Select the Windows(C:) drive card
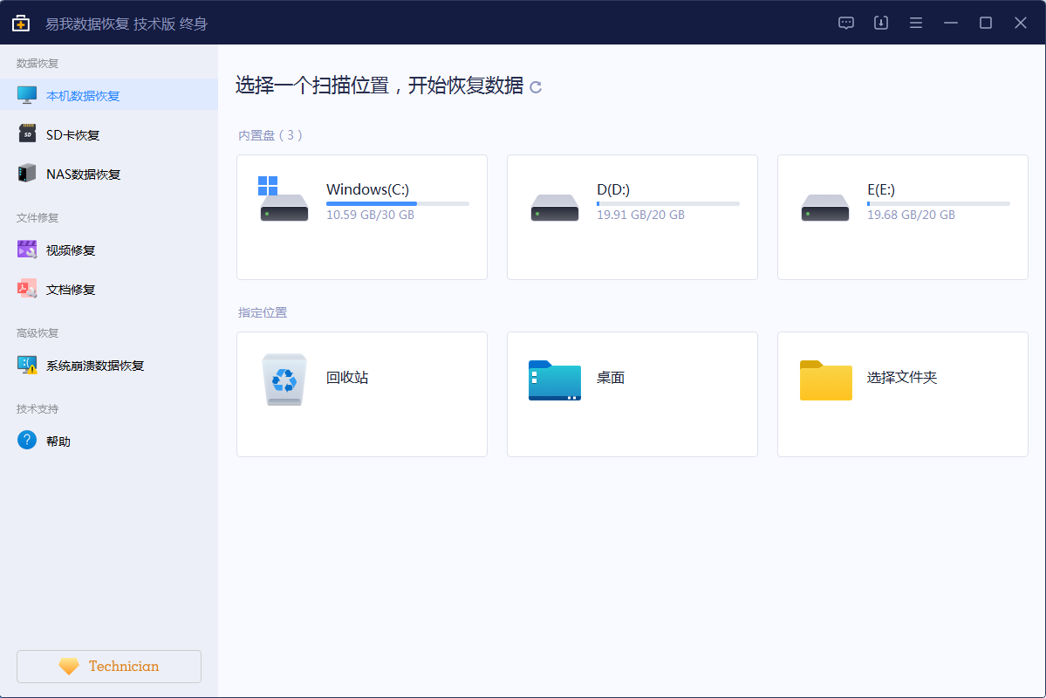 pos(361,217)
